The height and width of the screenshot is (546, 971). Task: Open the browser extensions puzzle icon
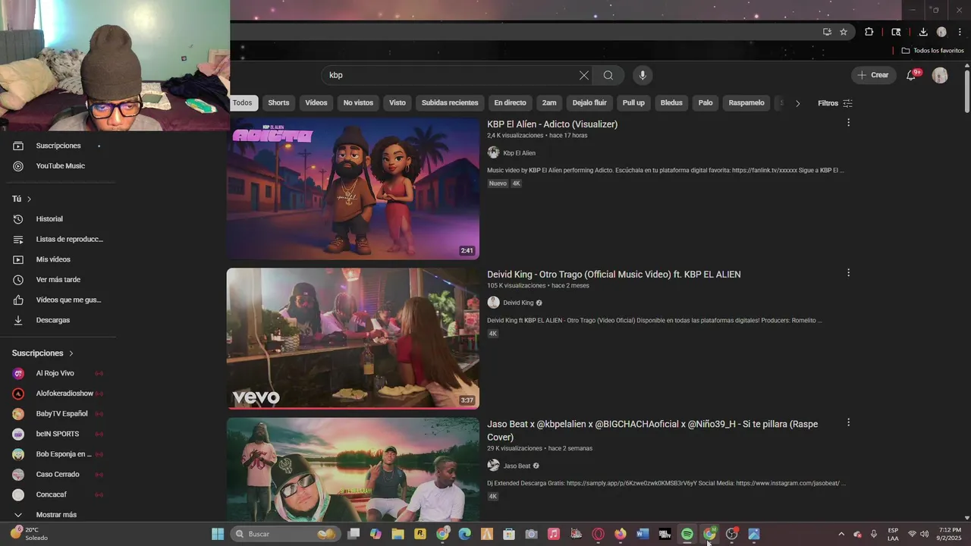point(869,32)
